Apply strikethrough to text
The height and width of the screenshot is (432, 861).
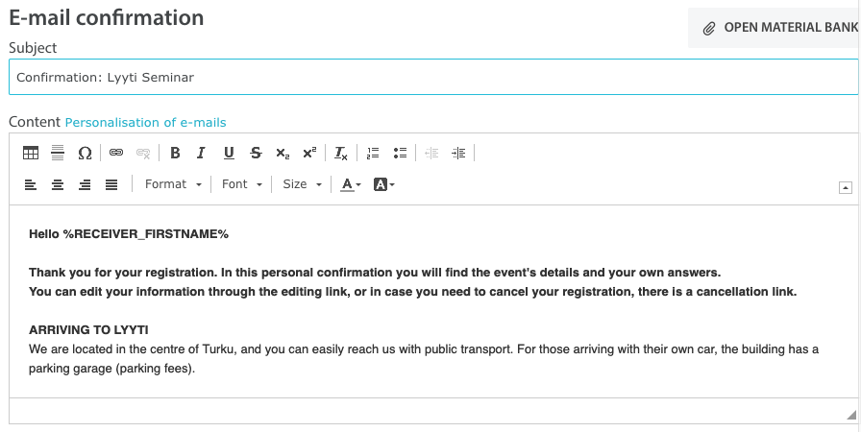(256, 153)
